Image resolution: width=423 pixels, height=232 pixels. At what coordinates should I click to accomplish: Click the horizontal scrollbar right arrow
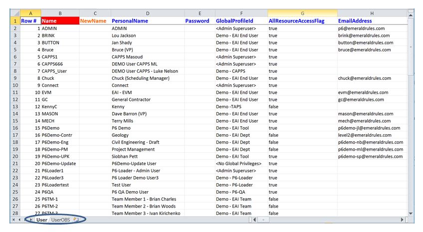403,220
